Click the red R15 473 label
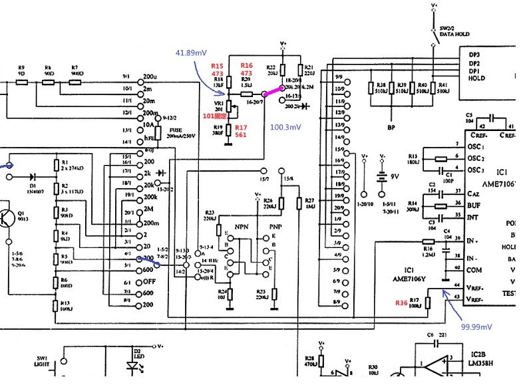523x387 pixels. 217,70
